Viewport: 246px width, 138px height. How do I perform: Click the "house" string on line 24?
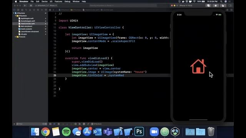(139, 72)
